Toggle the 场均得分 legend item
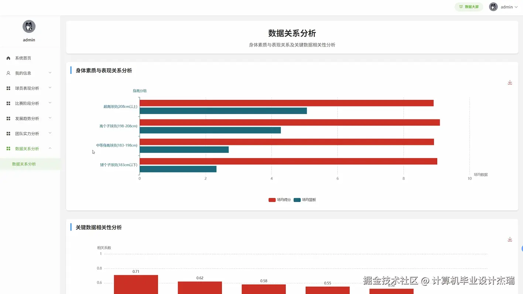This screenshot has height=294, width=523. point(280,199)
